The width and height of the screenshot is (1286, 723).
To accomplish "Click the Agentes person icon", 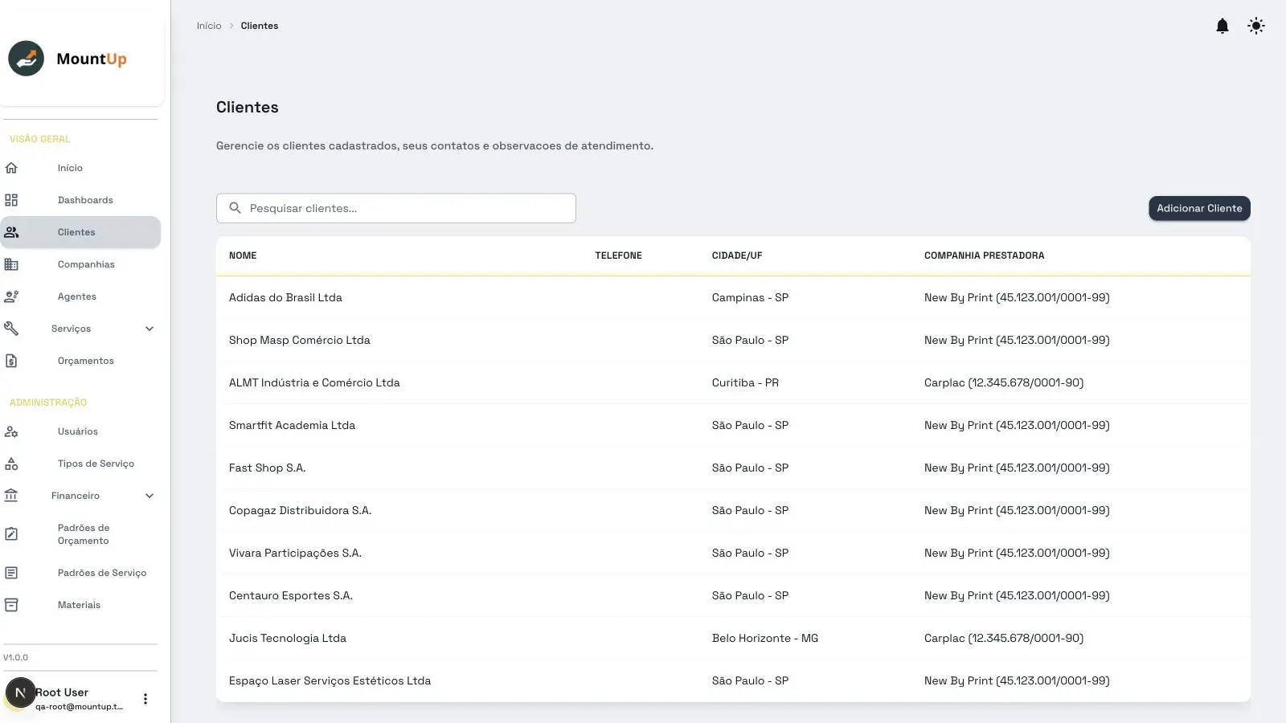I will click(x=11, y=296).
